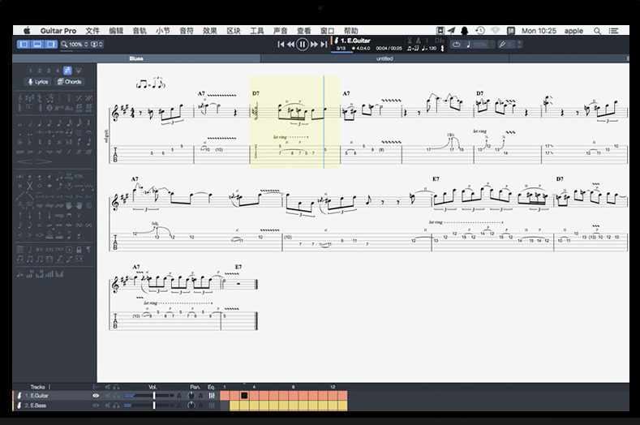Toggle the metronome icon in the LCD
This screenshot has width=640, height=425.
click(419, 41)
